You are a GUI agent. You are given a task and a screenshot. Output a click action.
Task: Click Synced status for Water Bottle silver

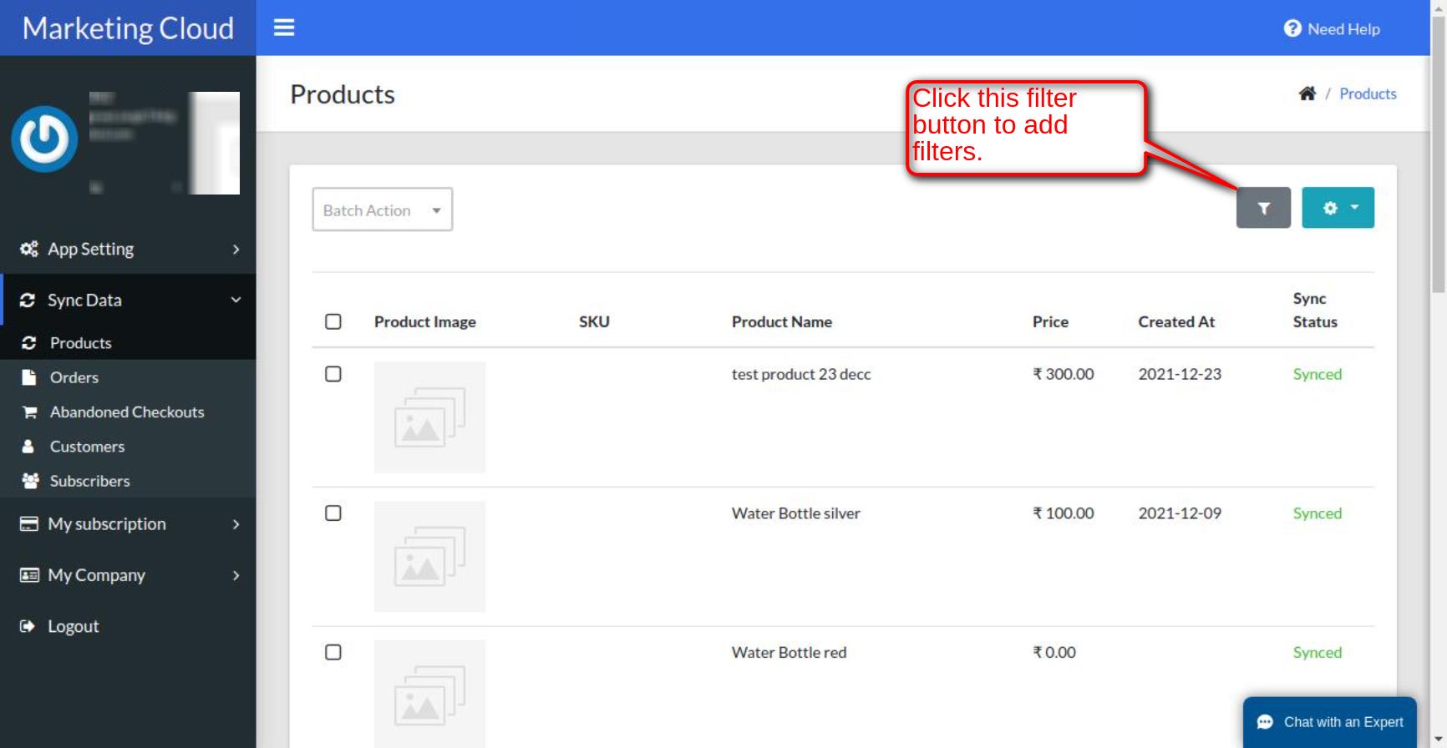tap(1318, 513)
